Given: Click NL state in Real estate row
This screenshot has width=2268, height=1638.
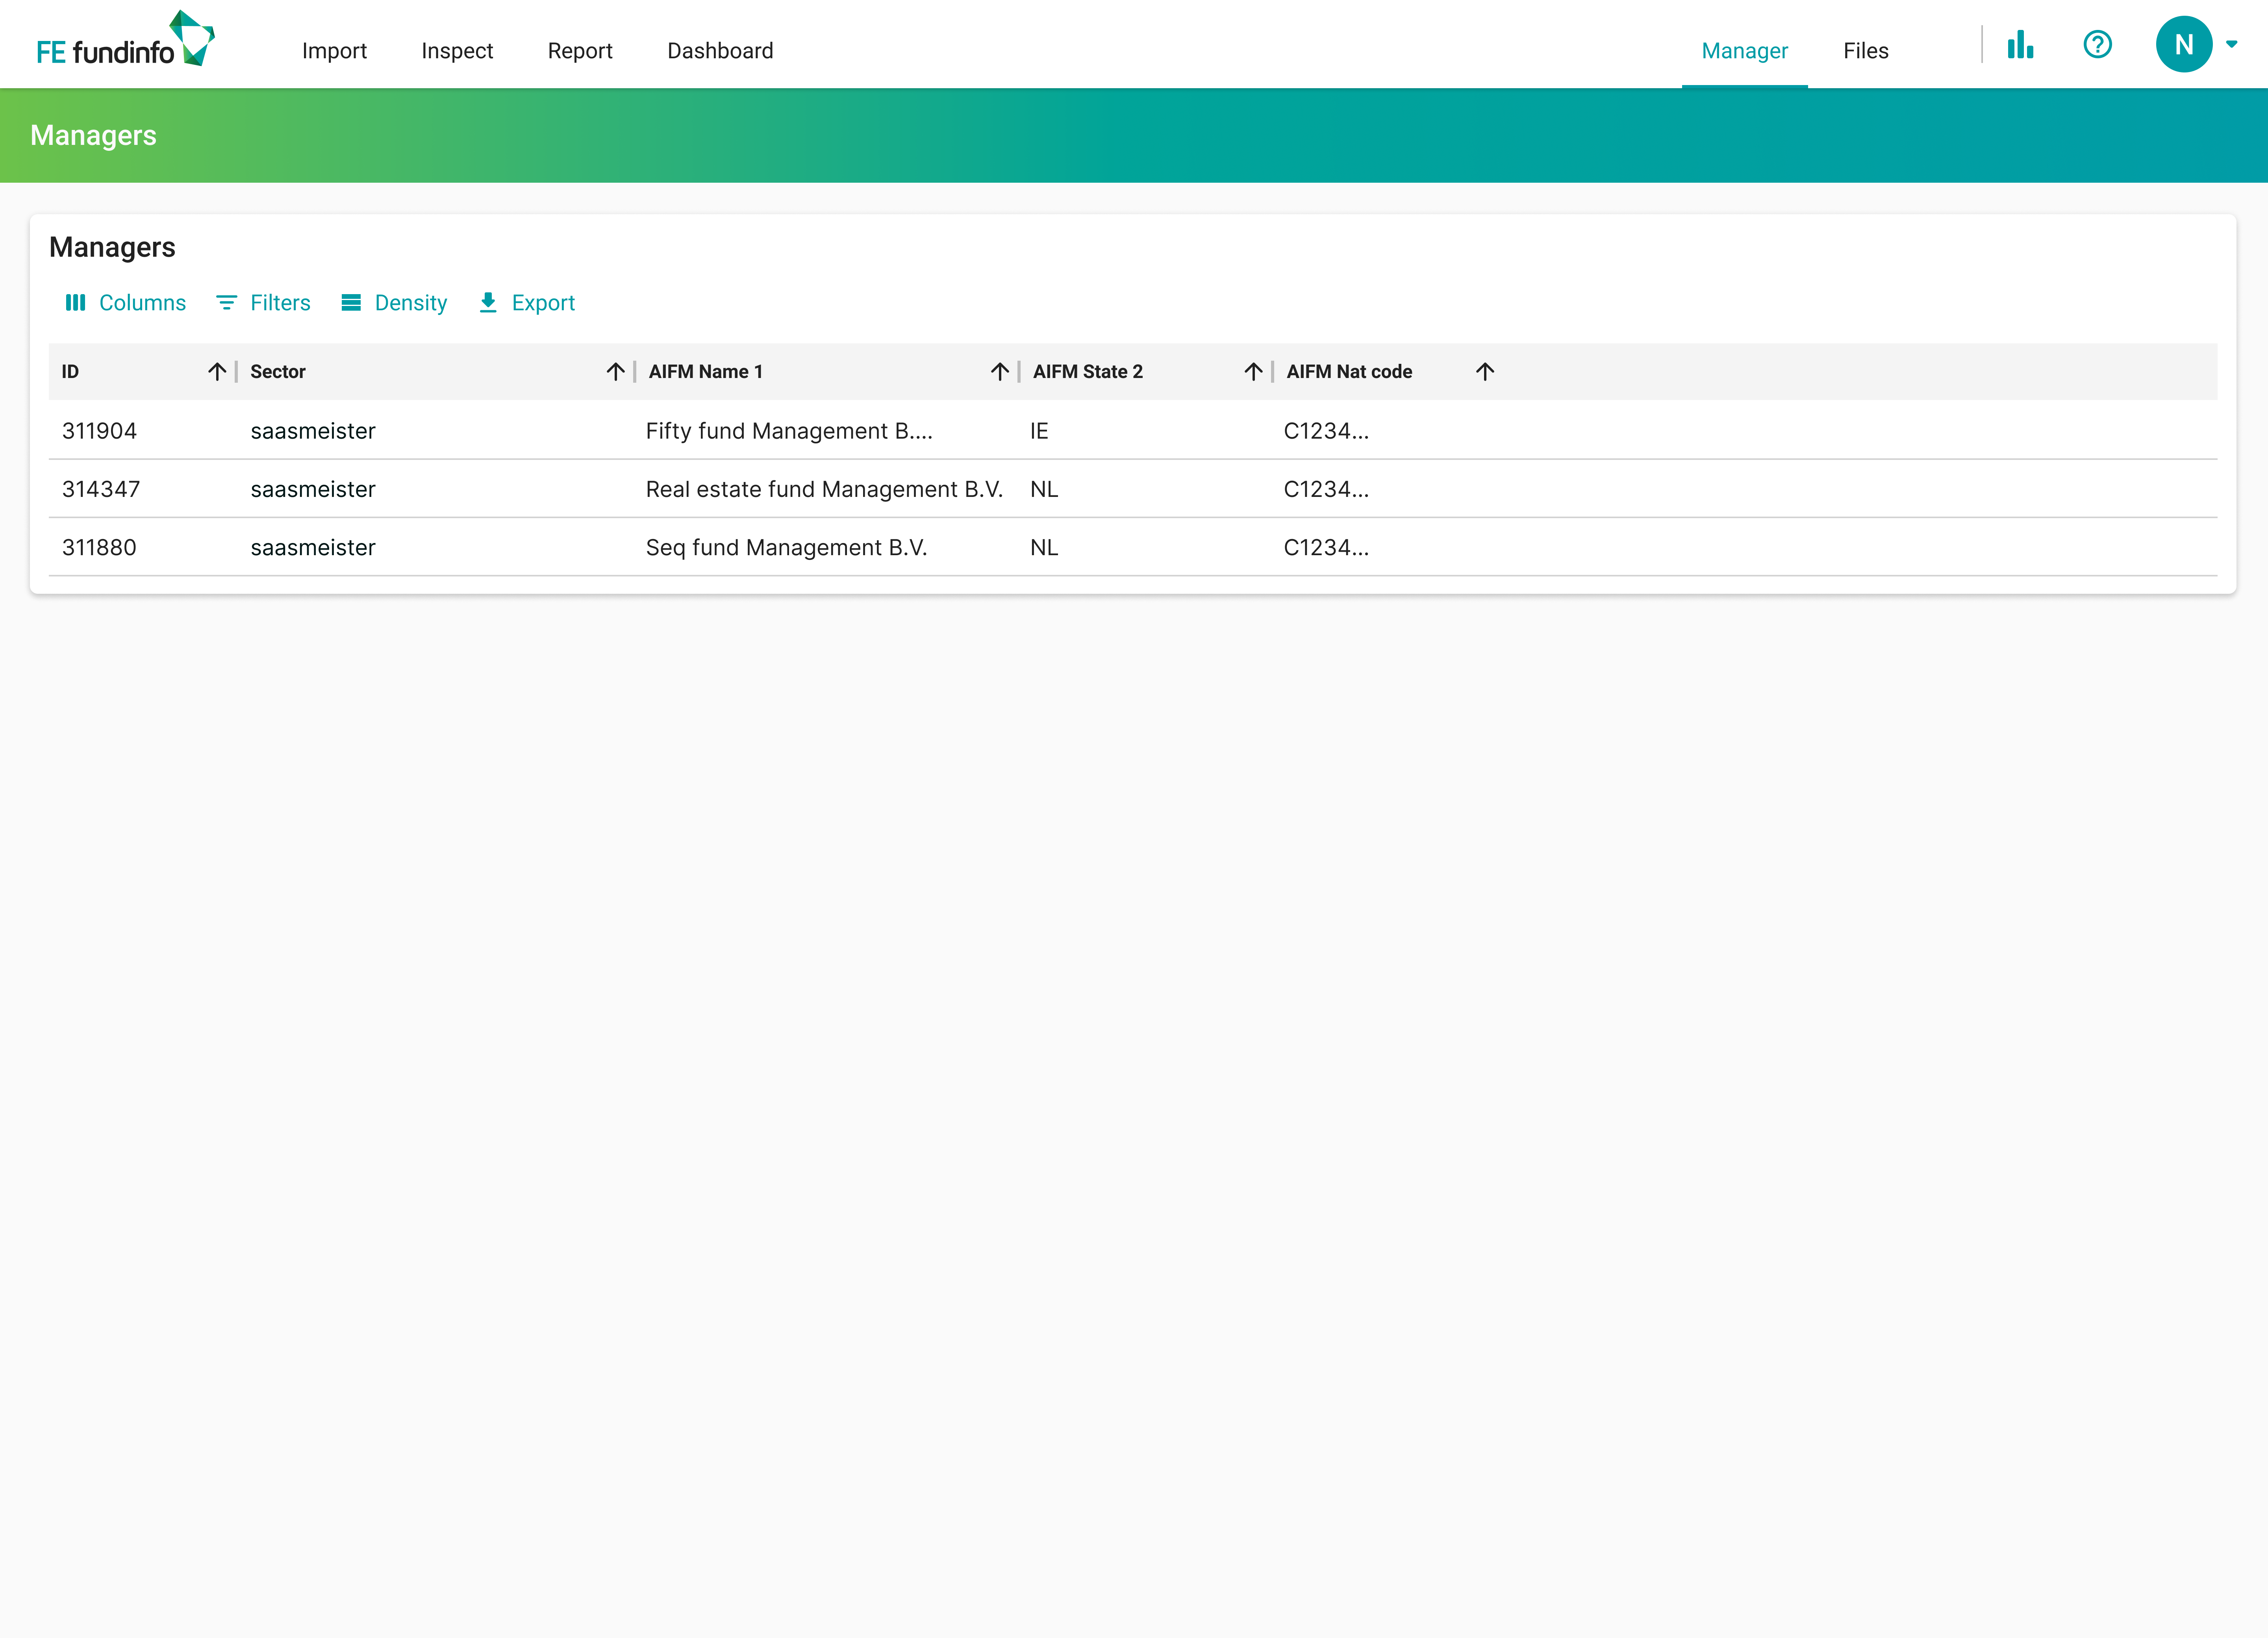Looking at the screenshot, I should (1044, 489).
